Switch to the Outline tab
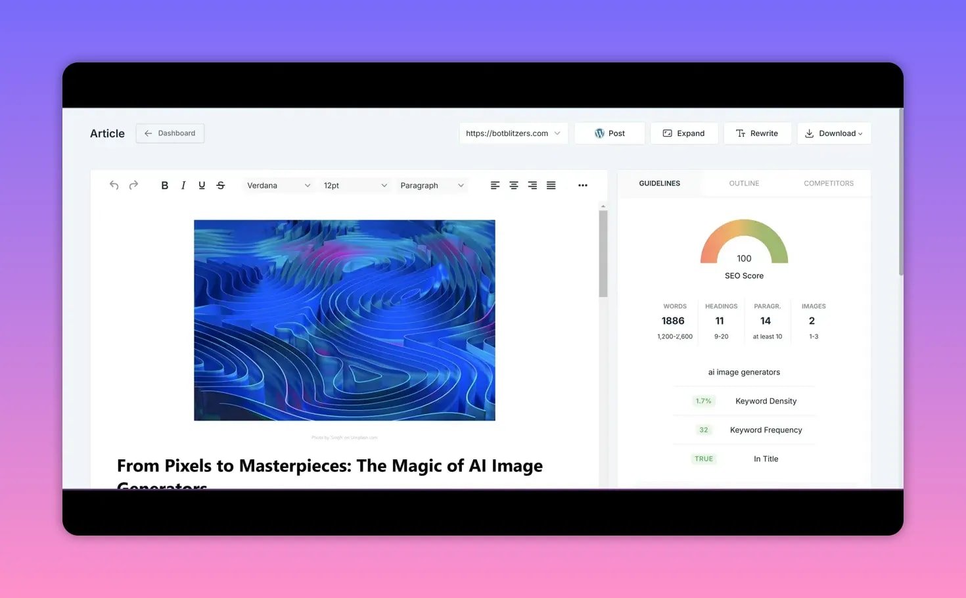This screenshot has height=598, width=966. pyautogui.click(x=744, y=183)
